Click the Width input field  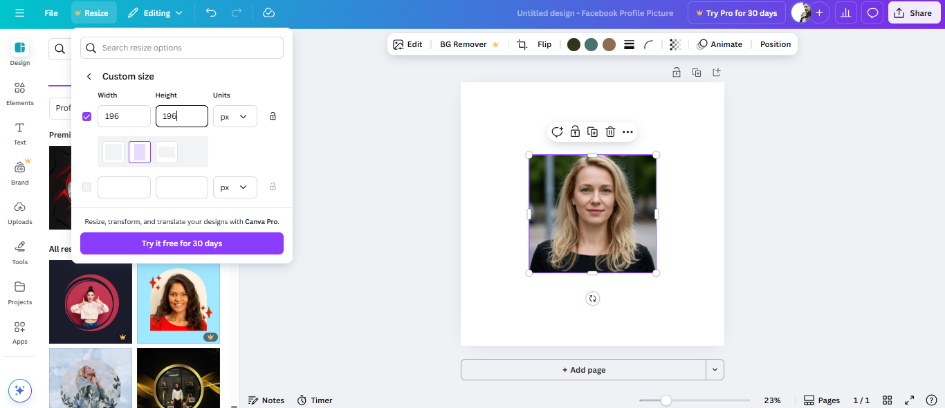coord(124,116)
